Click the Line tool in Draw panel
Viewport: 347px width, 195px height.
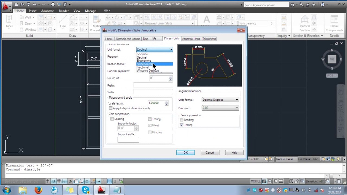click(x=63, y=22)
